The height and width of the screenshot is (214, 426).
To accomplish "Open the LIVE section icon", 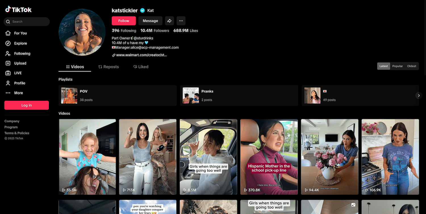I will (8, 73).
